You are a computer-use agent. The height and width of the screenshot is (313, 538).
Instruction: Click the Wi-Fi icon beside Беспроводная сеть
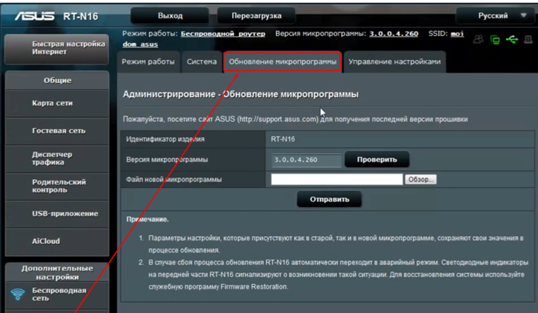click(18, 294)
